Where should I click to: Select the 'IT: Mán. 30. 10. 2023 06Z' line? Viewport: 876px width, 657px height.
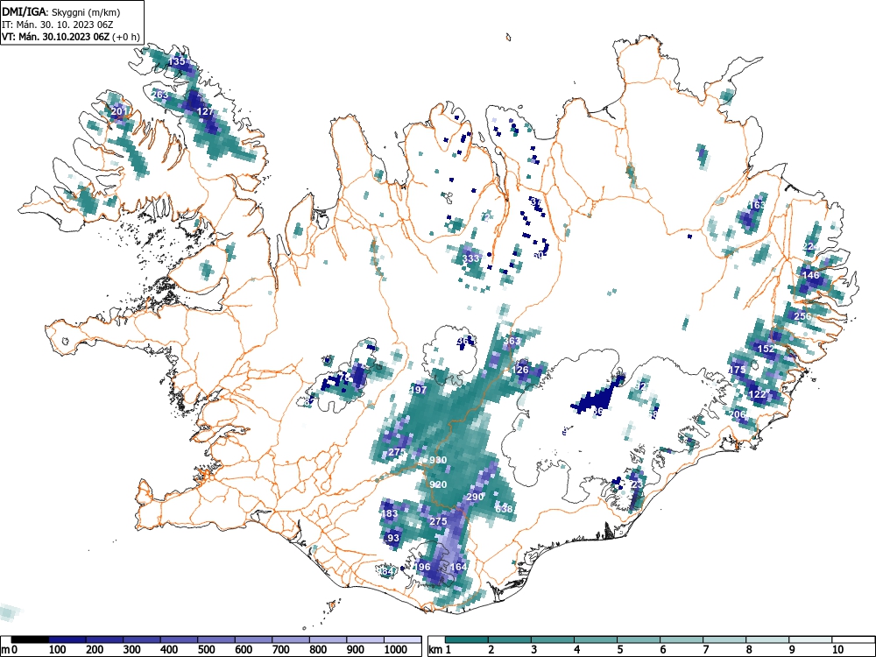pos(58,25)
